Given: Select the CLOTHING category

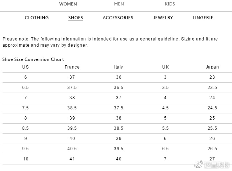Looking at the screenshot, I should tap(37, 18).
